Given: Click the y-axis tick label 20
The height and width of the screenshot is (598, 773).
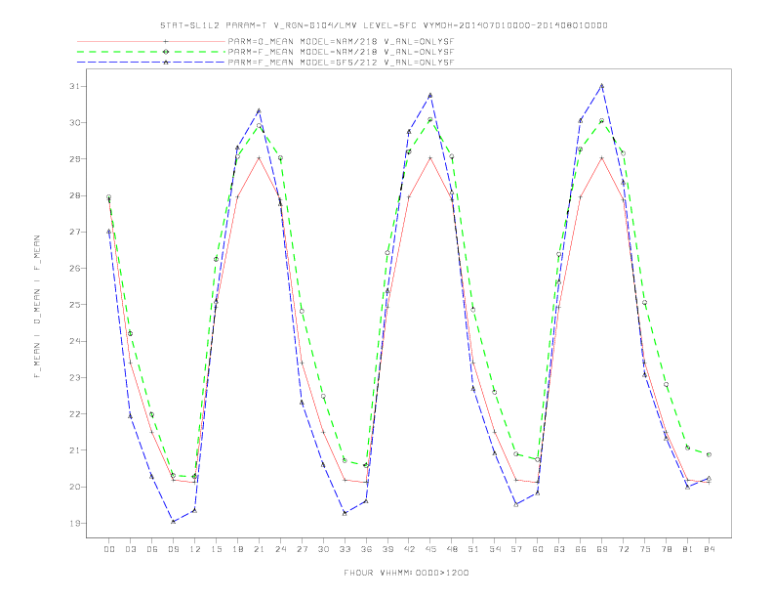Looking at the screenshot, I should coord(74,487).
